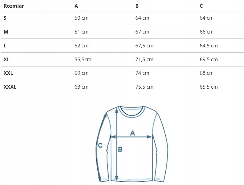Screen dimensions: 244x185
Task: Select the S size row label
Action: 5,18
